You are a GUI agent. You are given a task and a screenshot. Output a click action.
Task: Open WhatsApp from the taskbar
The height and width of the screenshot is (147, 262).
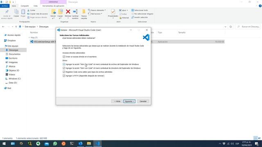tap(55, 143)
